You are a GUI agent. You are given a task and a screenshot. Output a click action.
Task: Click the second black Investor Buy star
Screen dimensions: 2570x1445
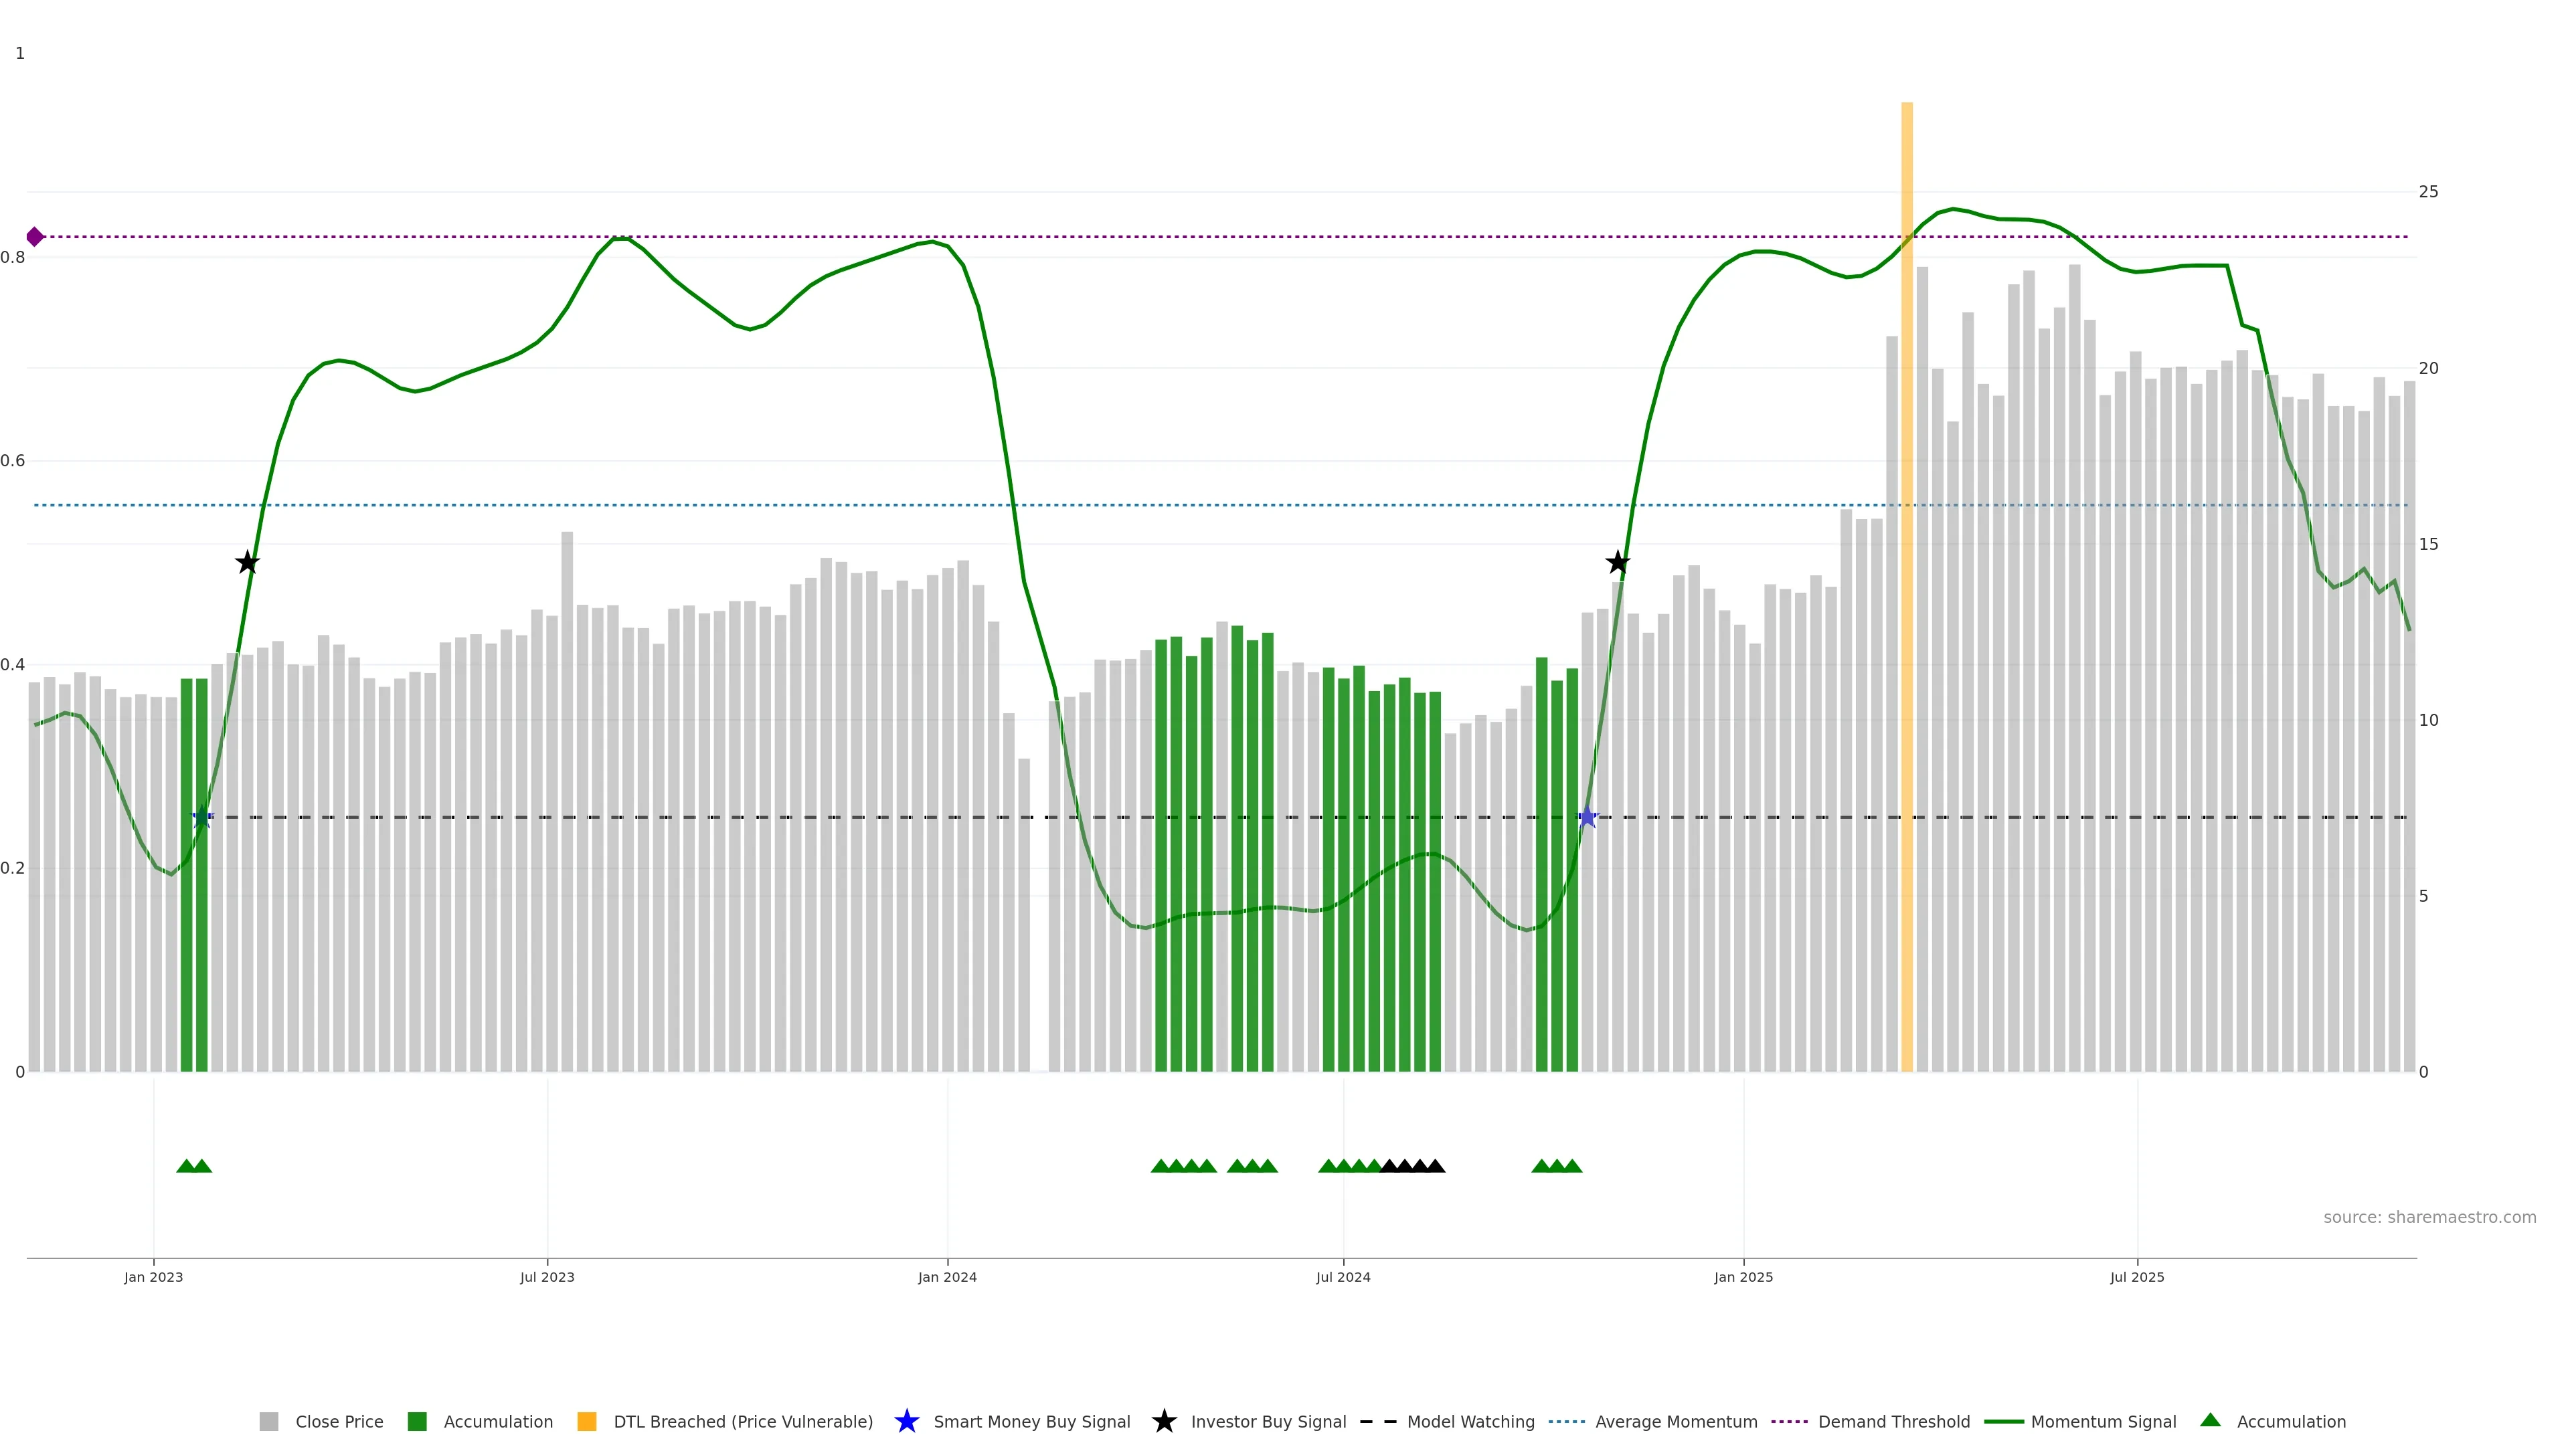[1617, 563]
